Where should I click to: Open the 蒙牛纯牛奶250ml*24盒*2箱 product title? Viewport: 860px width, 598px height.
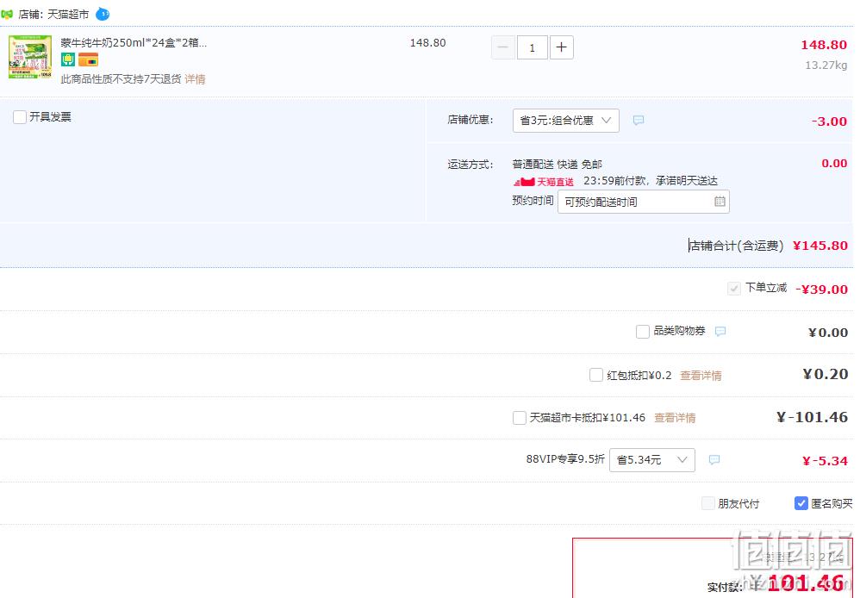coord(134,43)
